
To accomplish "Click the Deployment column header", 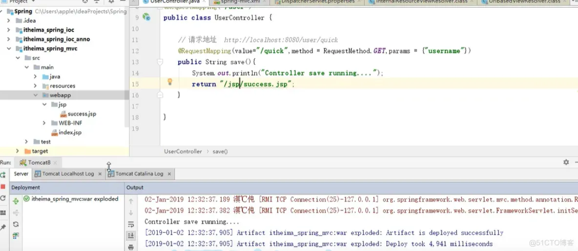I will coord(25,187).
